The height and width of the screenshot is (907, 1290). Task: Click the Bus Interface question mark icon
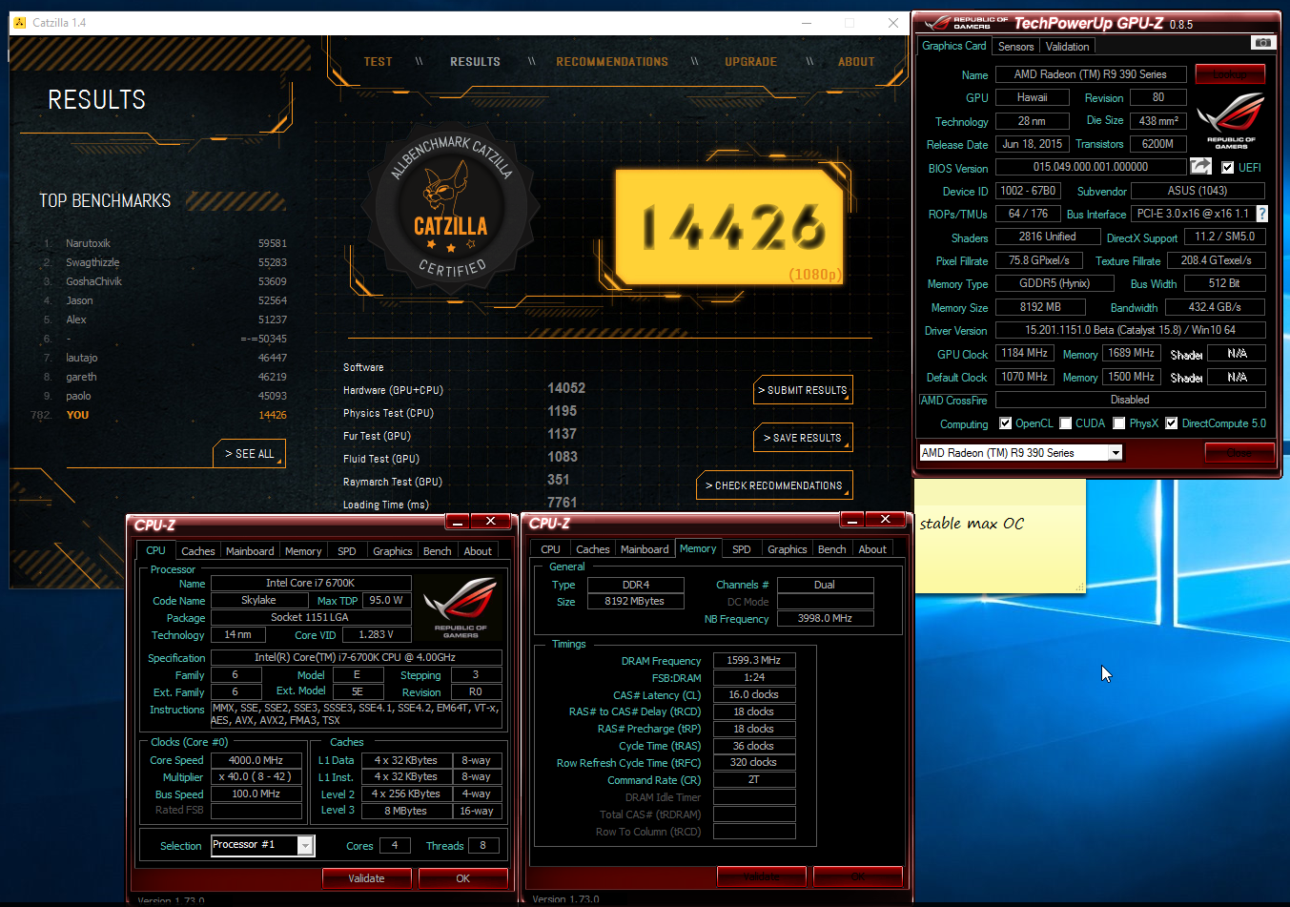point(1262,214)
